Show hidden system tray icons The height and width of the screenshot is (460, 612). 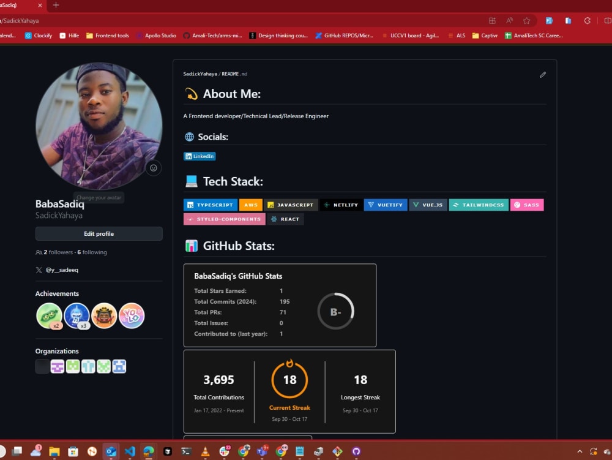(580, 451)
